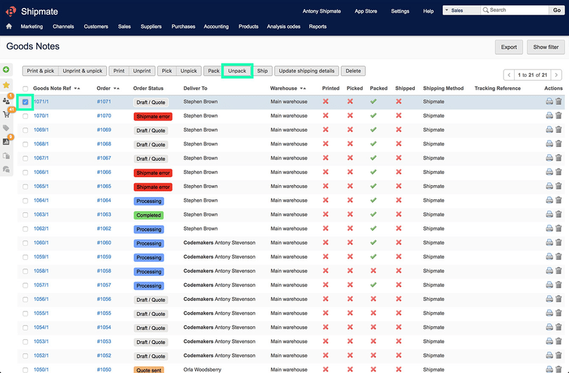Click trash icon for goods note 1060/1
The height and width of the screenshot is (373, 569).
pyautogui.click(x=559, y=242)
